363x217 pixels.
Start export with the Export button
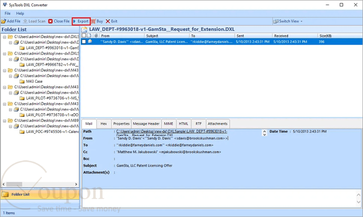point(81,21)
